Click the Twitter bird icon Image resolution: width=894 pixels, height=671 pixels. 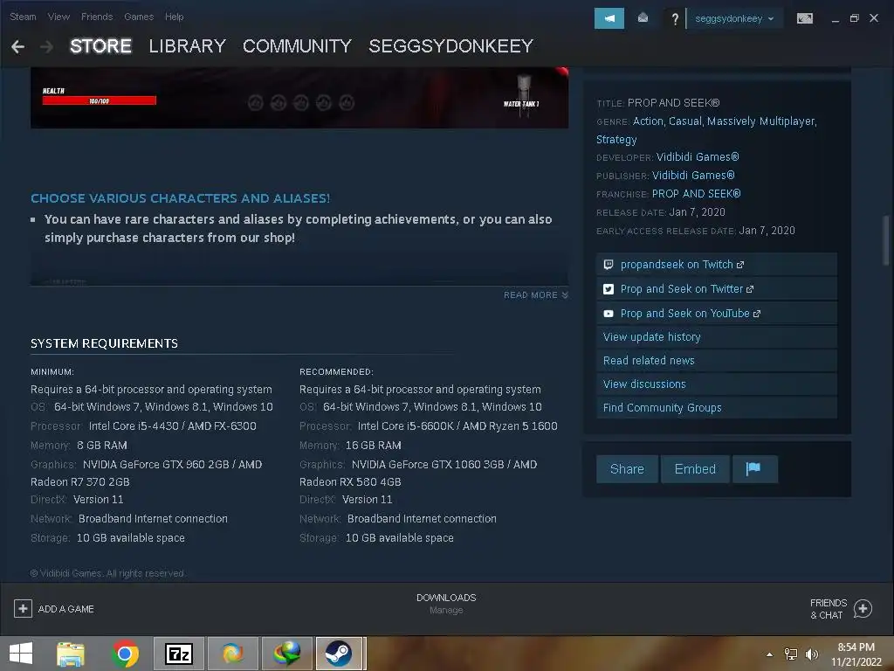609,289
